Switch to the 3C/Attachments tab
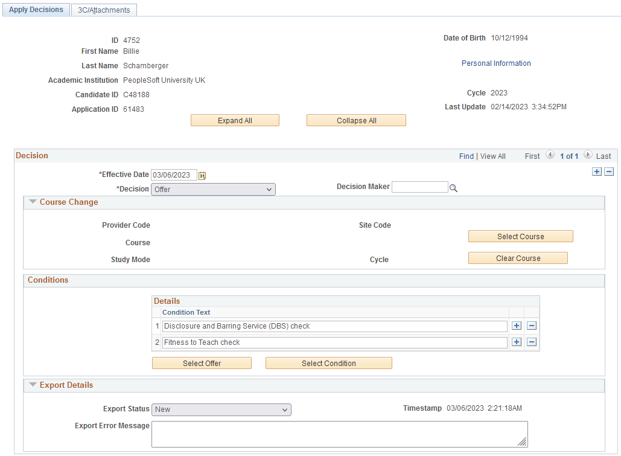 click(104, 10)
